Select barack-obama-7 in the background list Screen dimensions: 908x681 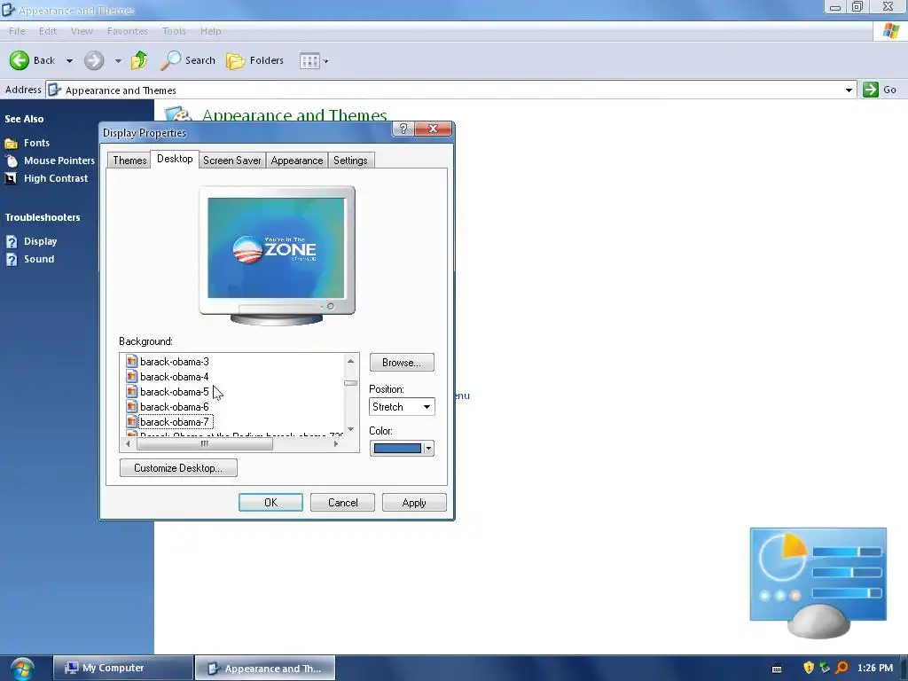coord(175,422)
